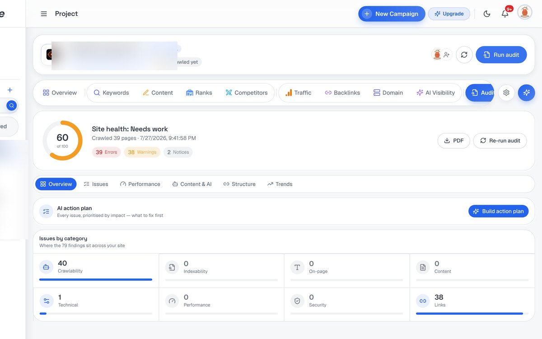The image size is (542, 339).
Task: Open the AI Visibility tab
Action: (x=435, y=93)
